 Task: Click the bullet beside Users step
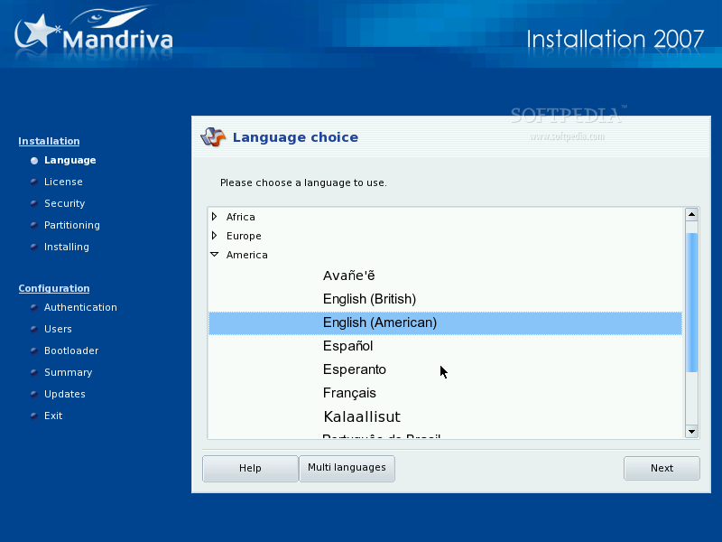tap(34, 329)
